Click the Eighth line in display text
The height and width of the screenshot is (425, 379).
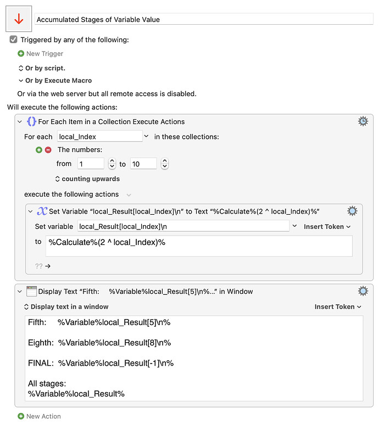[x=99, y=343]
